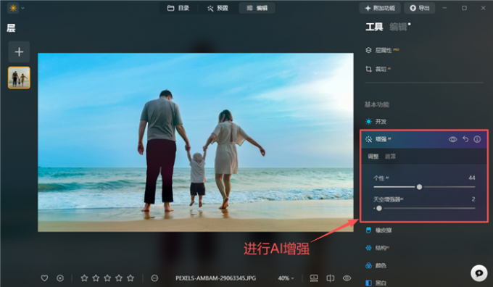The image size is (493, 287).
Task: Open the chat support bubble
Action: point(479,273)
